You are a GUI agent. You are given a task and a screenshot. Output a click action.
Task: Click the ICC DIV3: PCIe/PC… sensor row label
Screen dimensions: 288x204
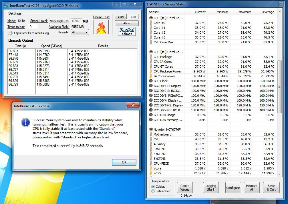[168, 96]
